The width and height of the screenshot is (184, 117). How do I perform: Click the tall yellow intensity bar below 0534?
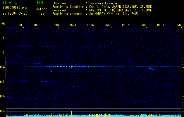point(71,114)
